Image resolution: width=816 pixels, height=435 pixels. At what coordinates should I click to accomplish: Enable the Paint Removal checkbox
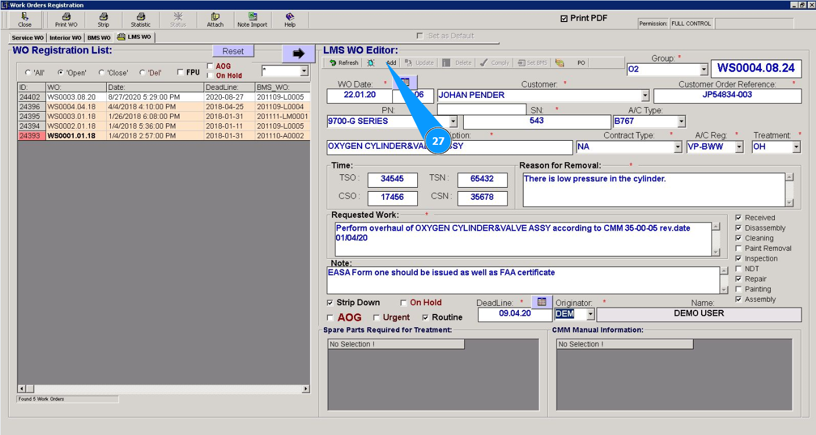coord(738,248)
